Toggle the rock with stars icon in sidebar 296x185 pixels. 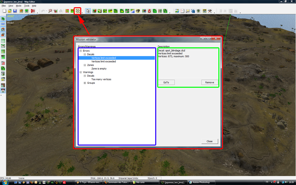(x=3, y=79)
